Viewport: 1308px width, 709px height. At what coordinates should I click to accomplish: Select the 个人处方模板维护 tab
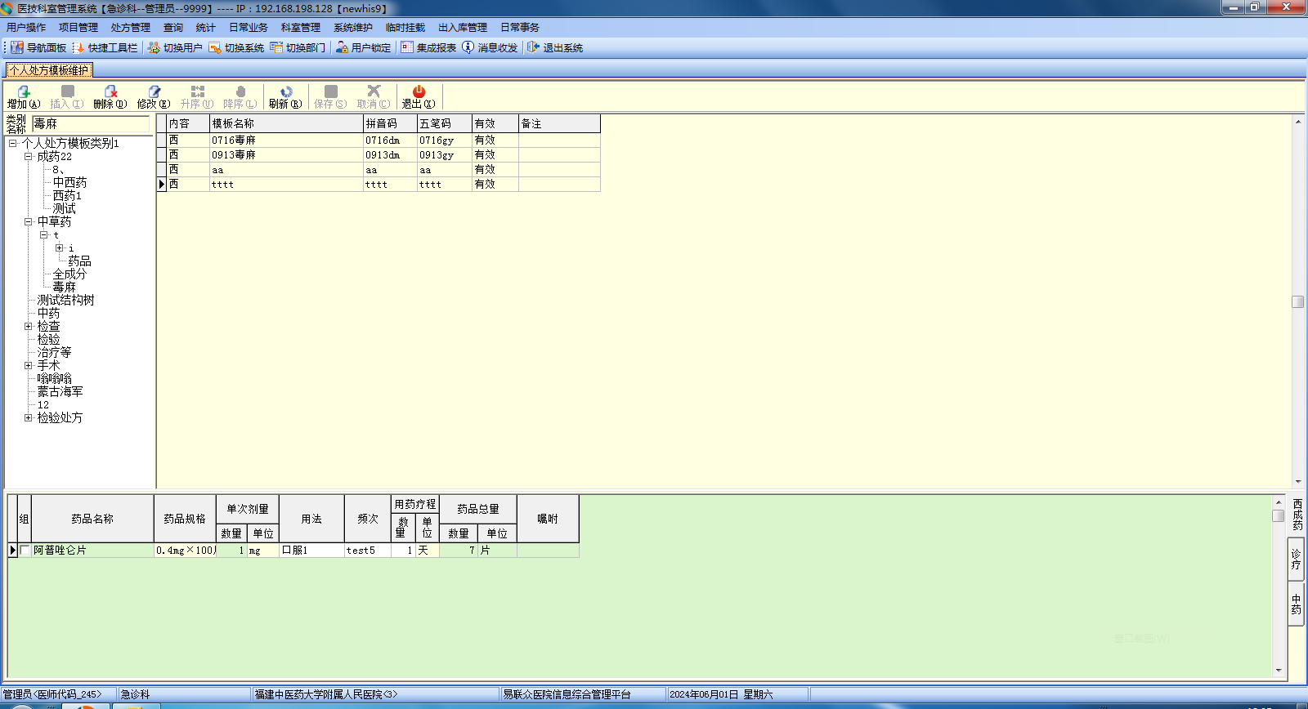click(x=49, y=70)
